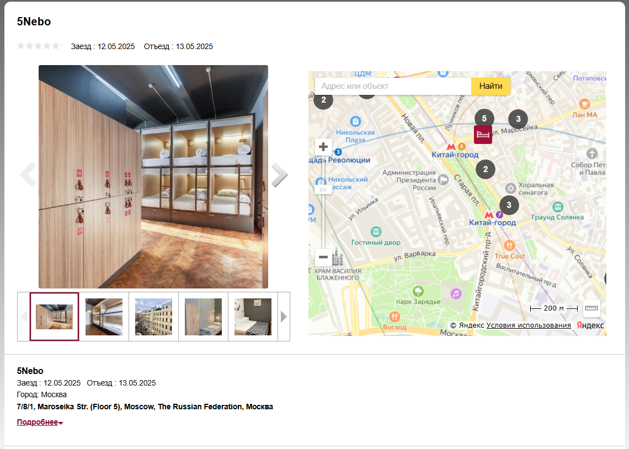Click the Администрация Президента flag icon
629x449 pixels.
click(443, 180)
